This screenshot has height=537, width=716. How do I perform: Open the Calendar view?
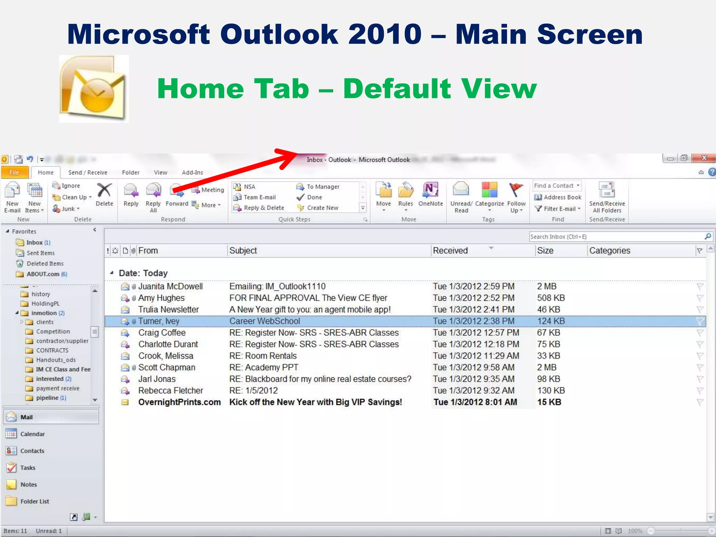point(51,434)
